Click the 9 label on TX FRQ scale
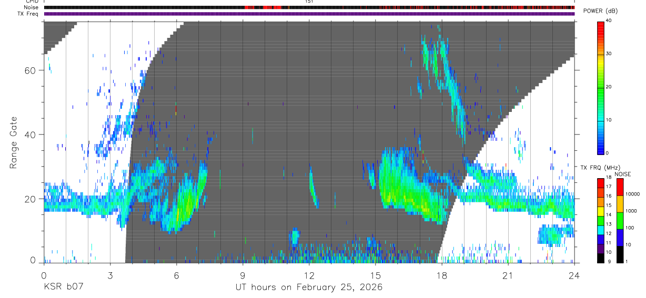Screen dimensions: 646x298 (608, 262)
